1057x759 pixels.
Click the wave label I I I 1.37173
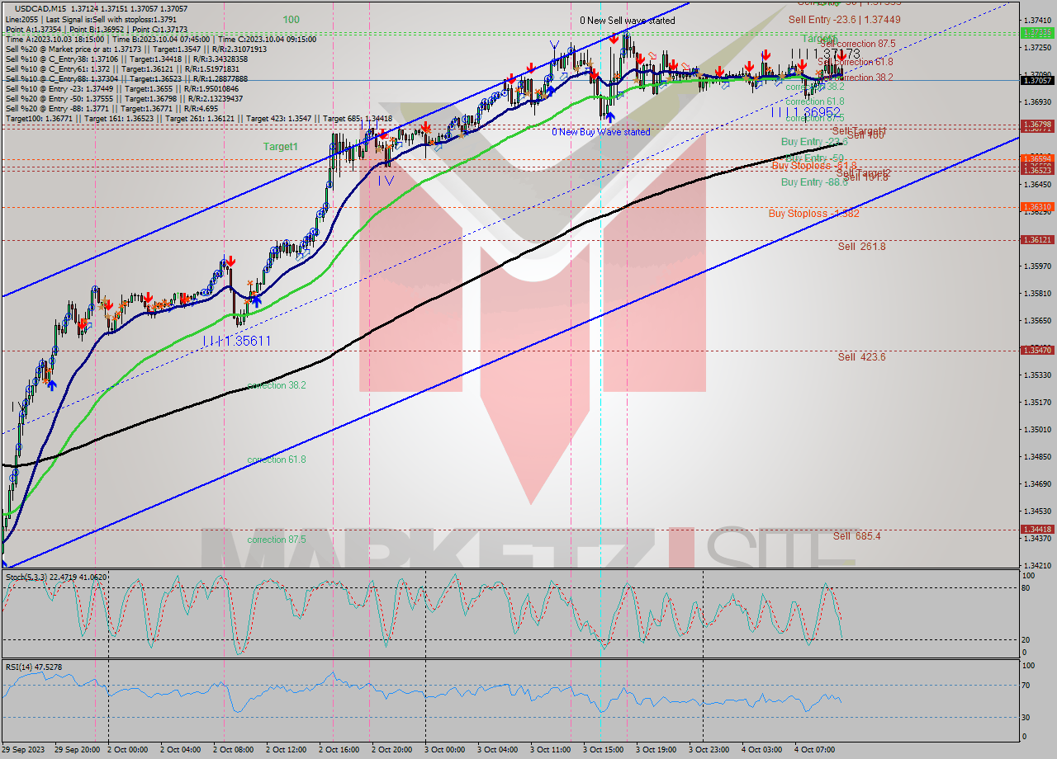tap(825, 54)
